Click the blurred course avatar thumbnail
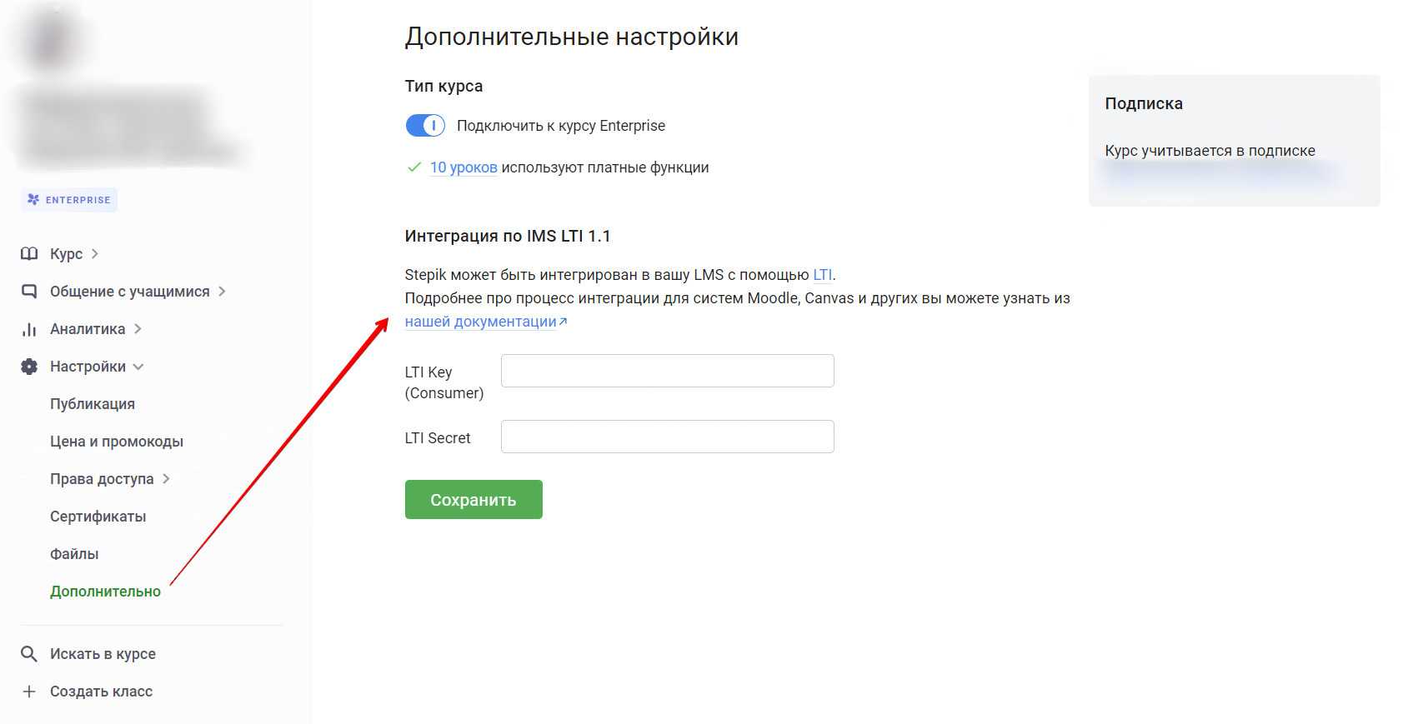The height and width of the screenshot is (724, 1413). [x=52, y=39]
